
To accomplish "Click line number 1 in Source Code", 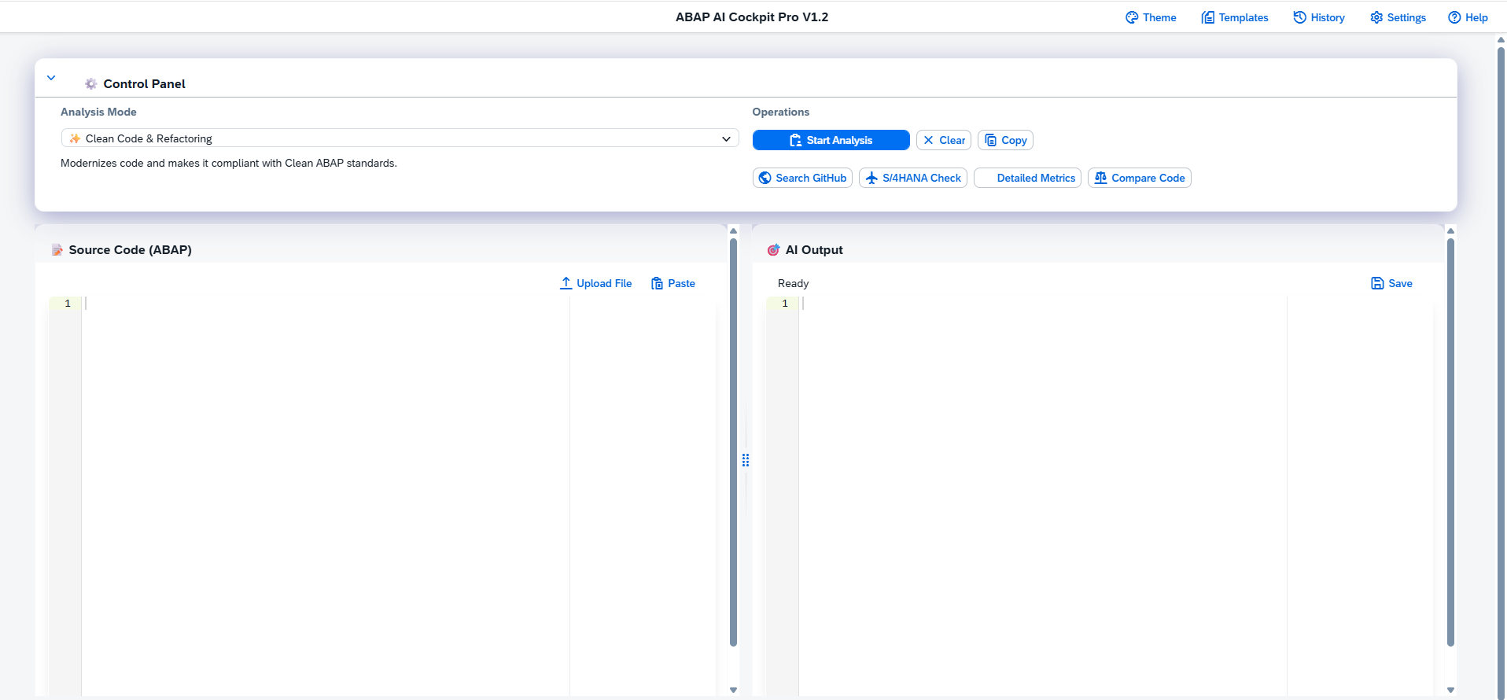I will pos(68,304).
